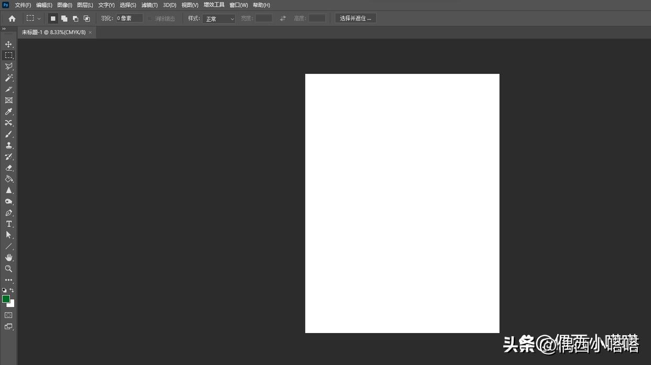Select the Zoom tool in toolbar
This screenshot has width=651, height=365.
pos(8,269)
